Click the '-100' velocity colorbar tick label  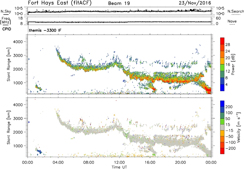[231, 142]
